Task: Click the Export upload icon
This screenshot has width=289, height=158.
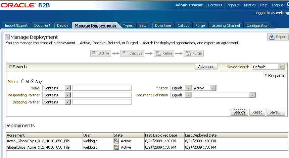Action: coord(272,37)
